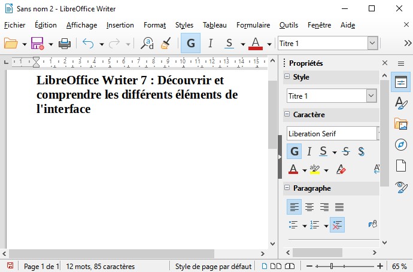Collapse the Caractère section
Viewport: 413px width, 272px height.
tap(287, 114)
